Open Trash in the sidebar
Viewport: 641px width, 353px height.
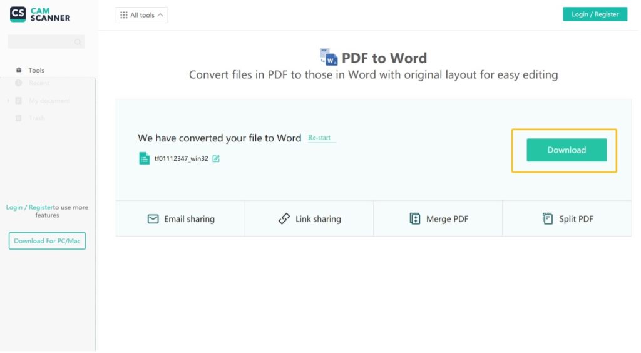pos(37,118)
